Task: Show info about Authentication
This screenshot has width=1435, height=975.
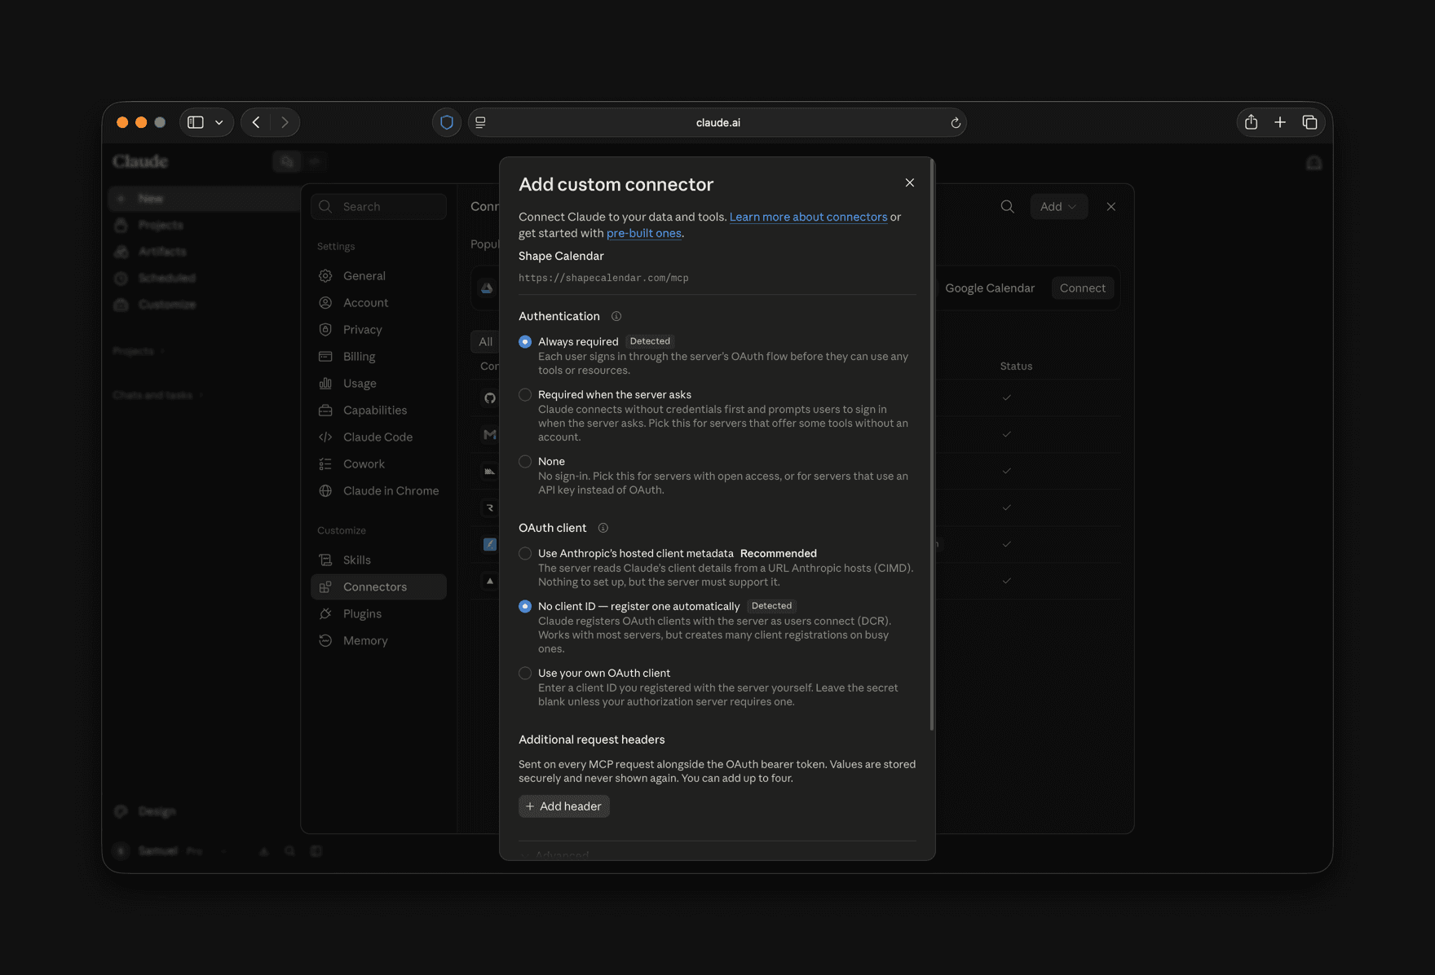Action: point(616,316)
